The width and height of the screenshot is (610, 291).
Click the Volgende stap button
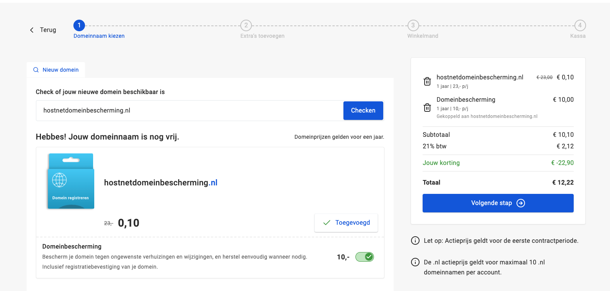[498, 203]
